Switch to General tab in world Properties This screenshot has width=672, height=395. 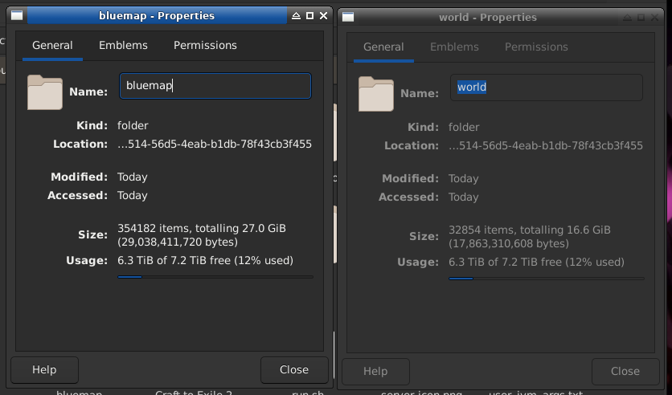pos(383,47)
